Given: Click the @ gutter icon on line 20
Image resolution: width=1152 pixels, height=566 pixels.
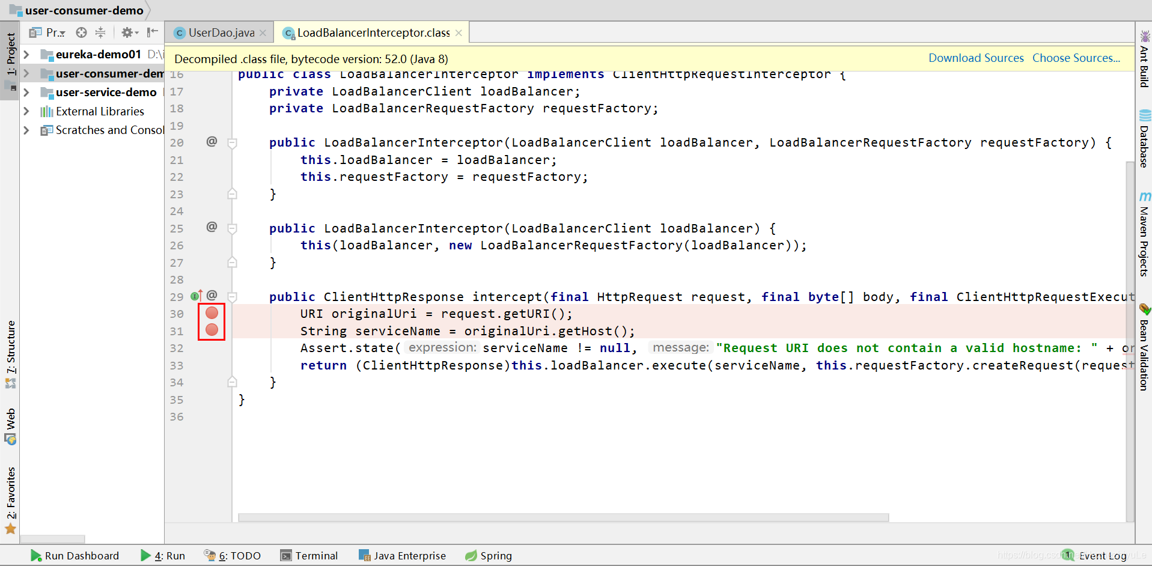Looking at the screenshot, I should coord(212,142).
